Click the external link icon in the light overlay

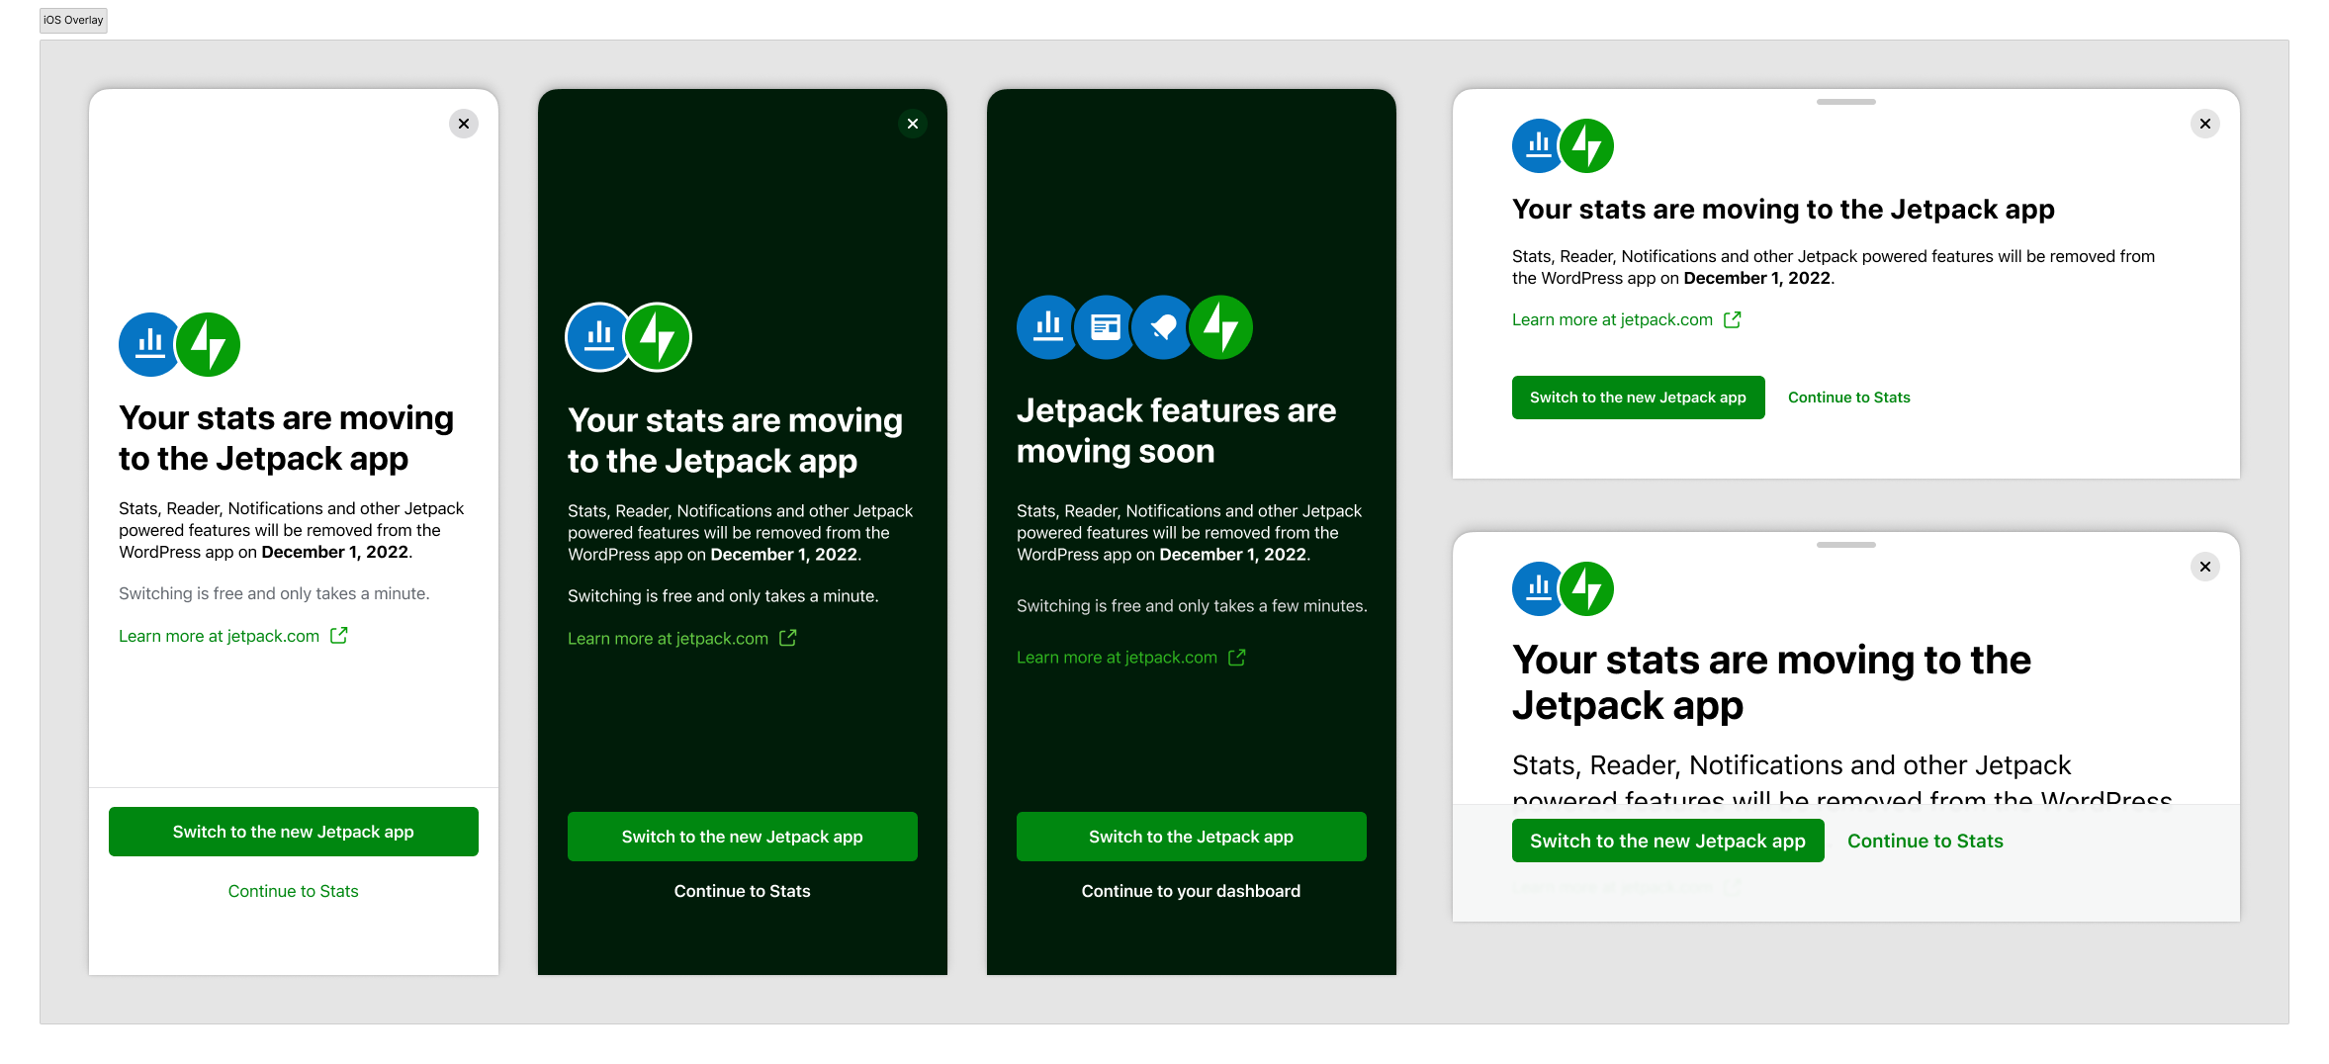point(339,635)
